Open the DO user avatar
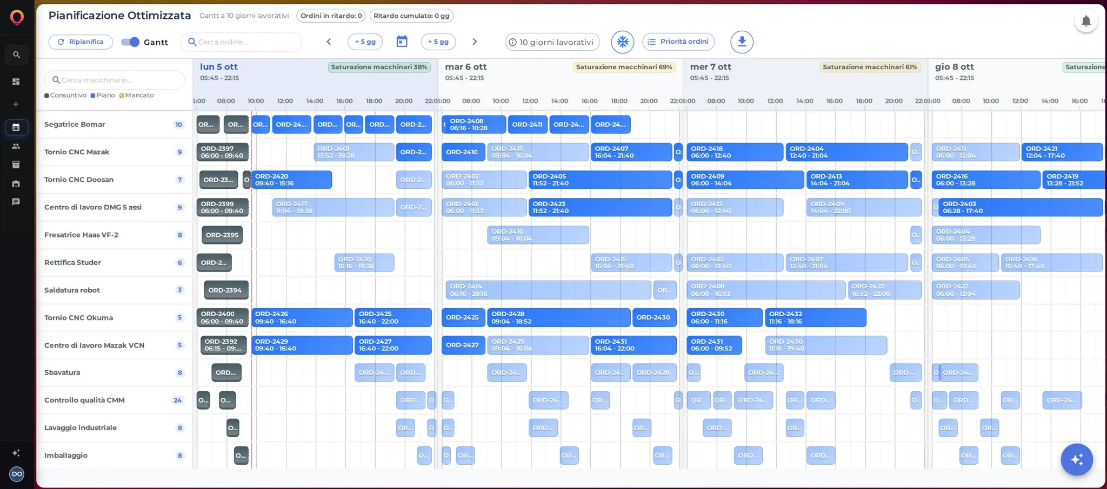The image size is (1107, 489). pos(17,474)
